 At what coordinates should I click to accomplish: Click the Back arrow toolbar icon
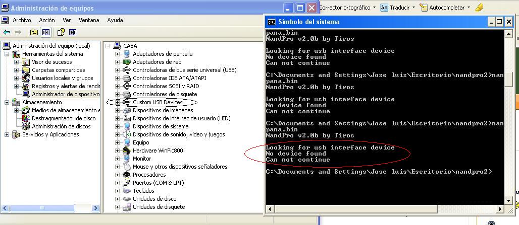coord(7,32)
